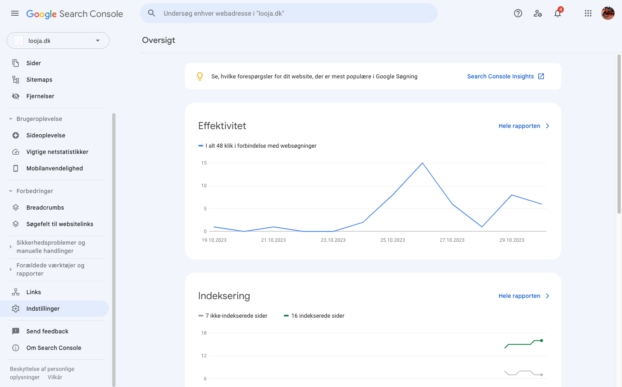The image size is (622, 387).
Task: Click the Vigtige netstatistikker gauge icon
Action: pyautogui.click(x=16, y=152)
